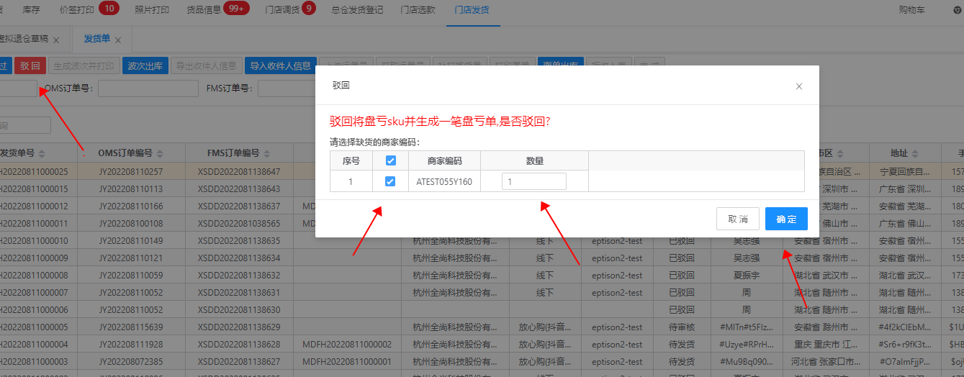Image resolution: width=964 pixels, height=377 pixels.
Task: Close the 发货单 tab using its X icon
Action: pos(118,40)
